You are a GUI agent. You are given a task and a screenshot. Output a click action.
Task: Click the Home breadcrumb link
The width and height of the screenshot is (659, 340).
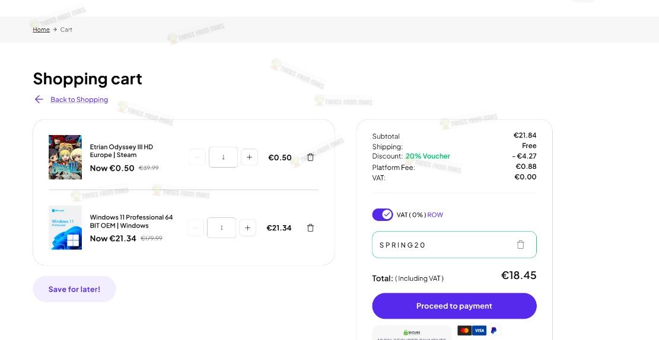pos(41,30)
